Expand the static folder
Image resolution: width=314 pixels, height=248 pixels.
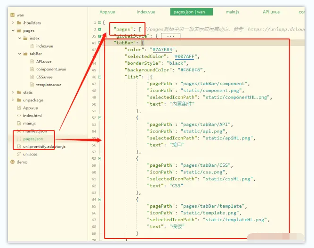[x=12, y=93]
